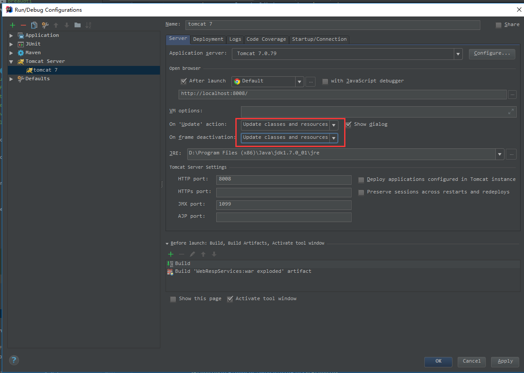The image size is (524, 373).
Task: Open the Application server dropdown
Action: [458, 54]
